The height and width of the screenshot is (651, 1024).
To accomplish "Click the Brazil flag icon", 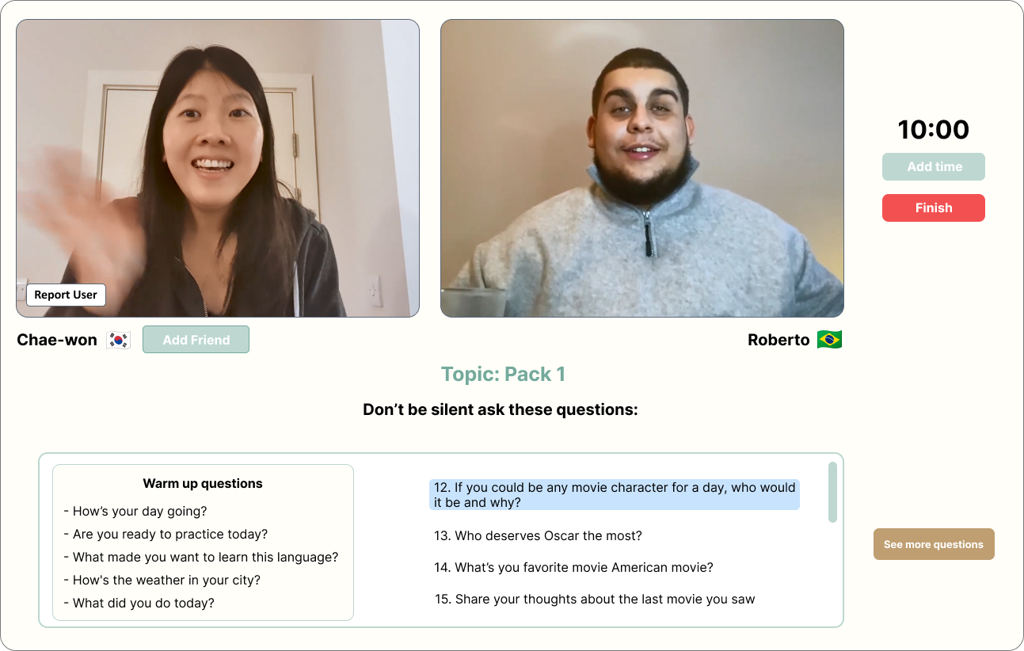I will click(x=829, y=340).
